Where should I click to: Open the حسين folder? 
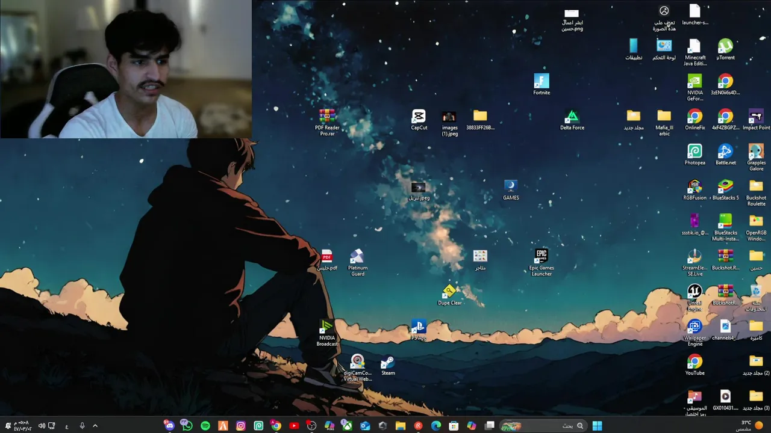tap(756, 259)
